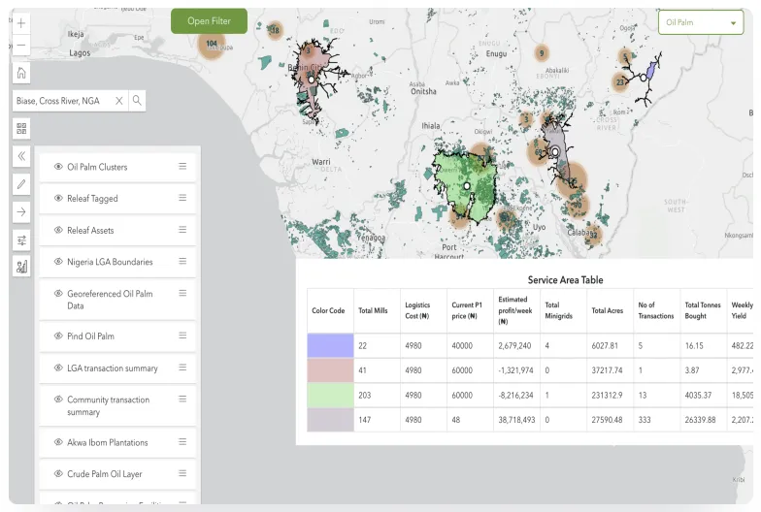The width and height of the screenshot is (761, 512).
Task: Click the map cluster marker labeled 9
Action: pyautogui.click(x=542, y=52)
